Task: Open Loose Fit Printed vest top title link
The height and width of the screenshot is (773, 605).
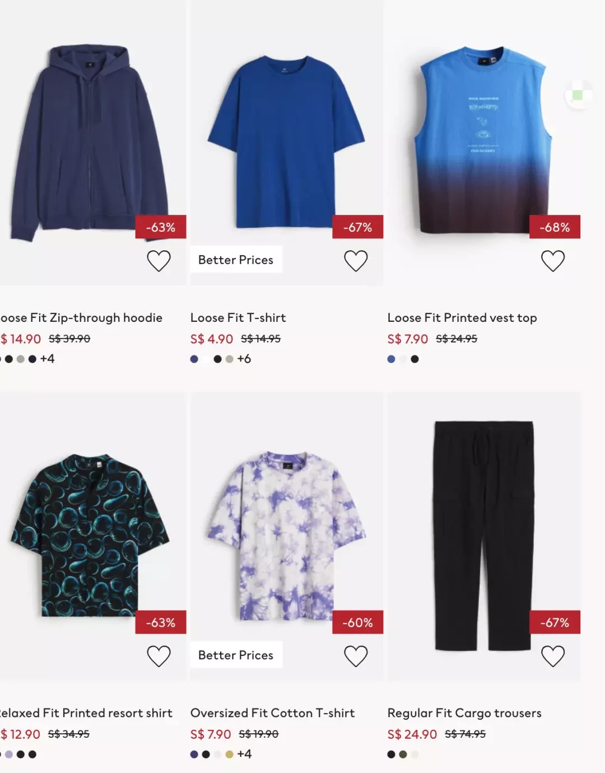Action: [x=462, y=318]
